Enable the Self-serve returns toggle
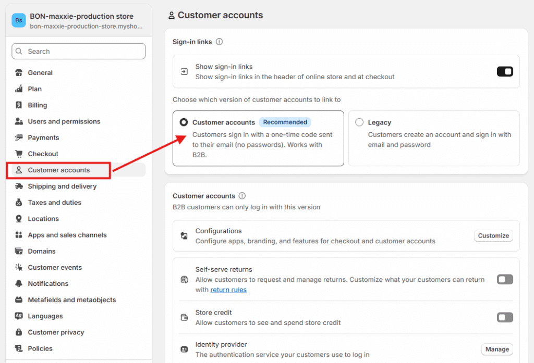 (505, 280)
